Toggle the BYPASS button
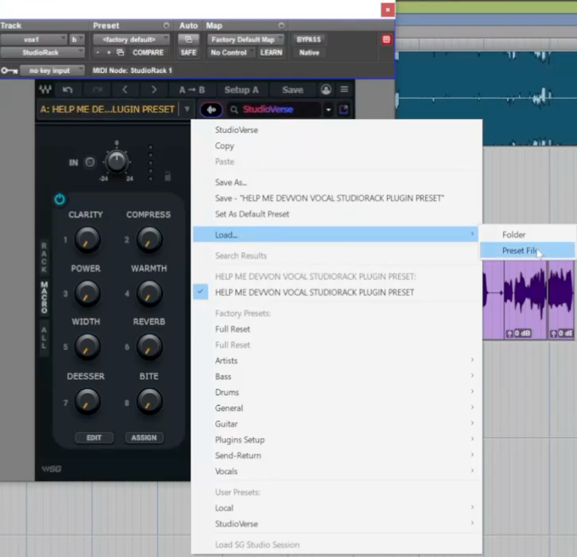 308,40
